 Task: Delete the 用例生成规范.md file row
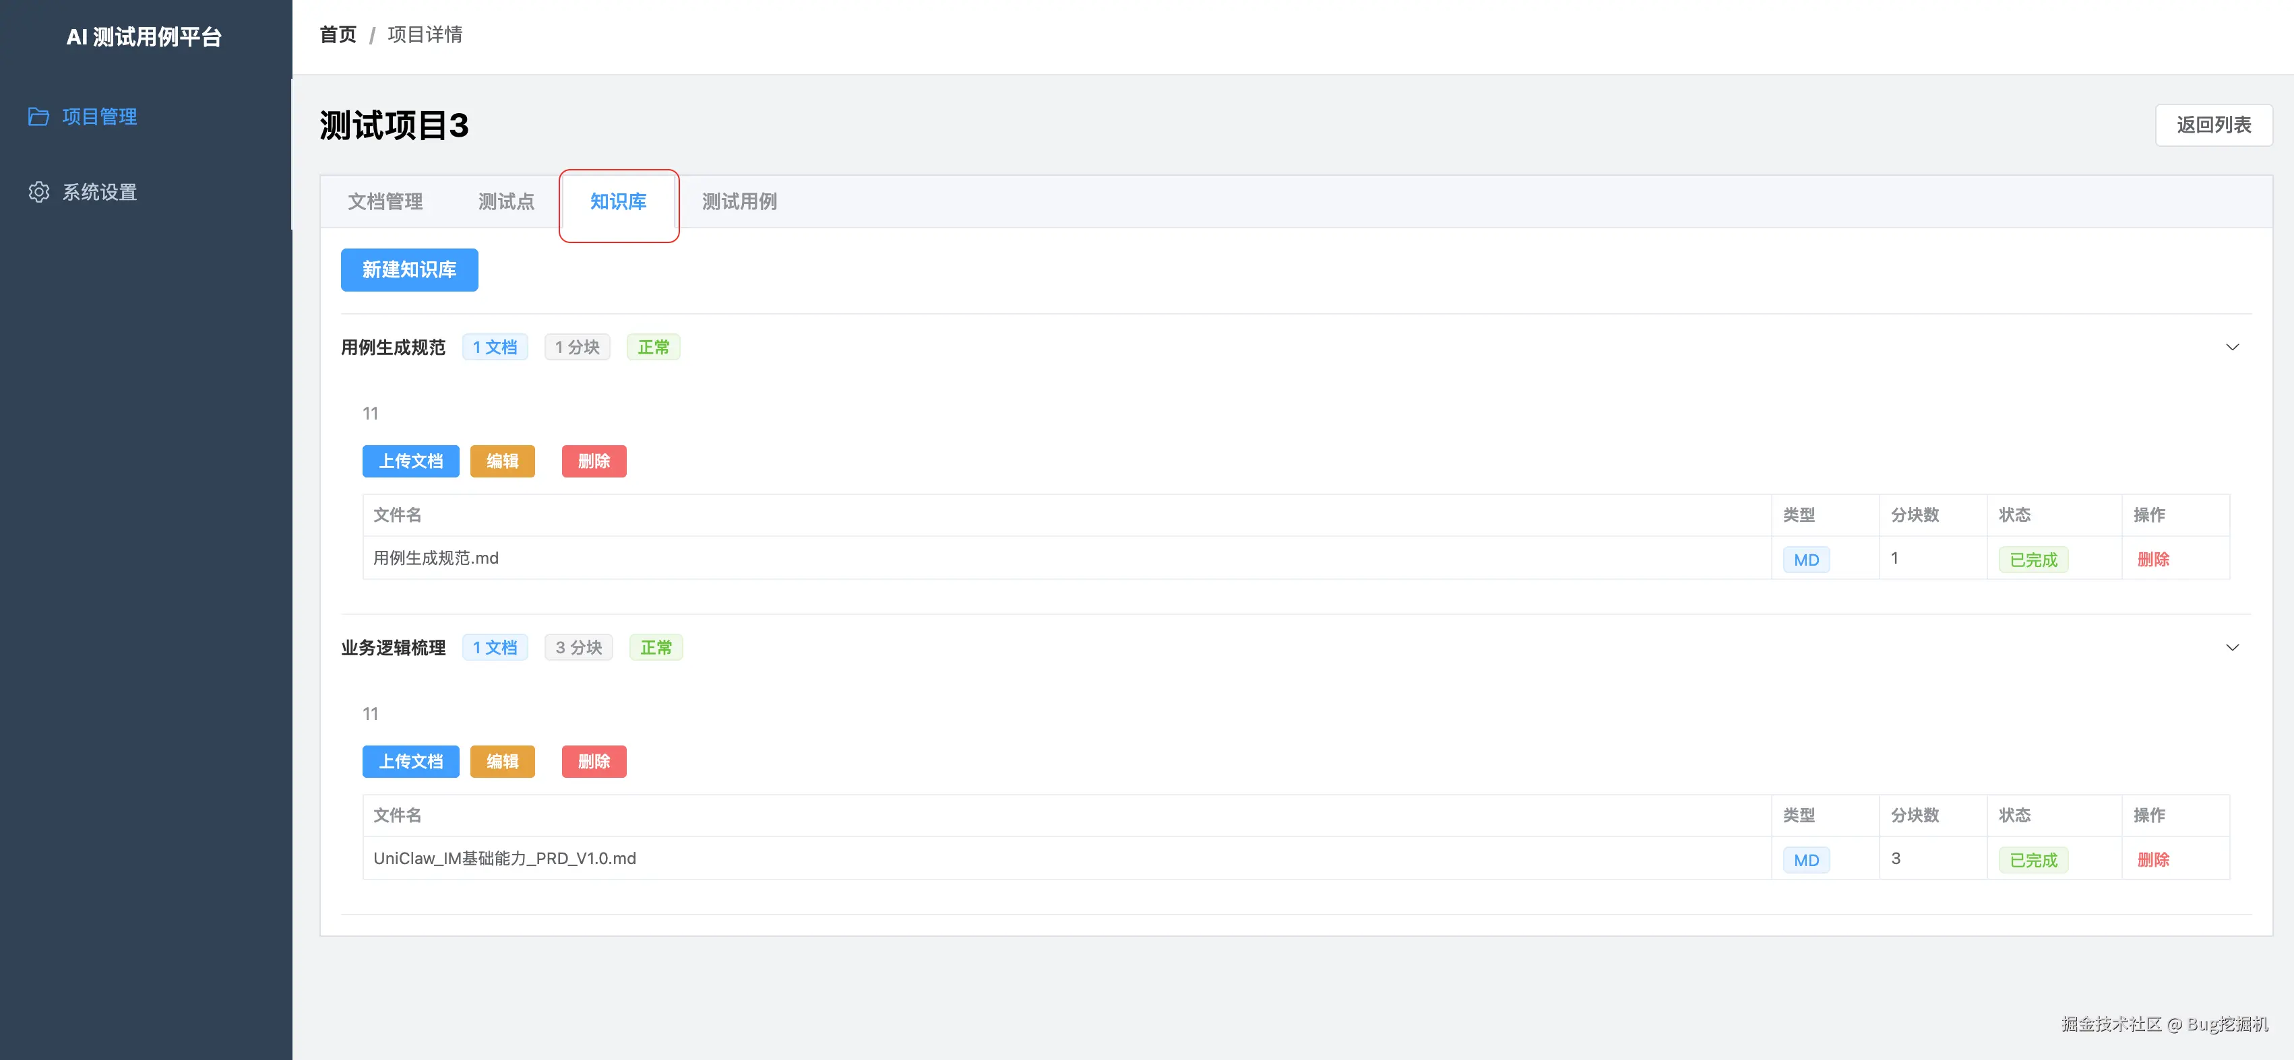click(x=2152, y=560)
